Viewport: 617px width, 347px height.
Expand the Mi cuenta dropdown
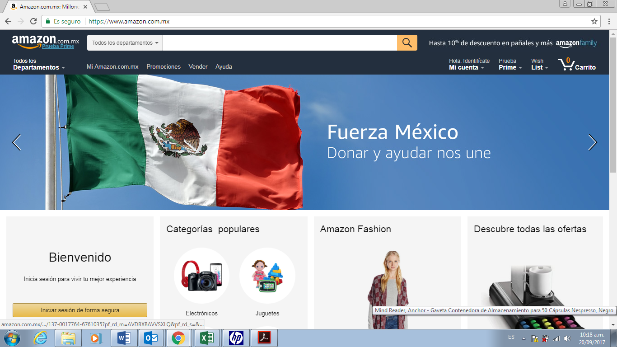pos(469,64)
